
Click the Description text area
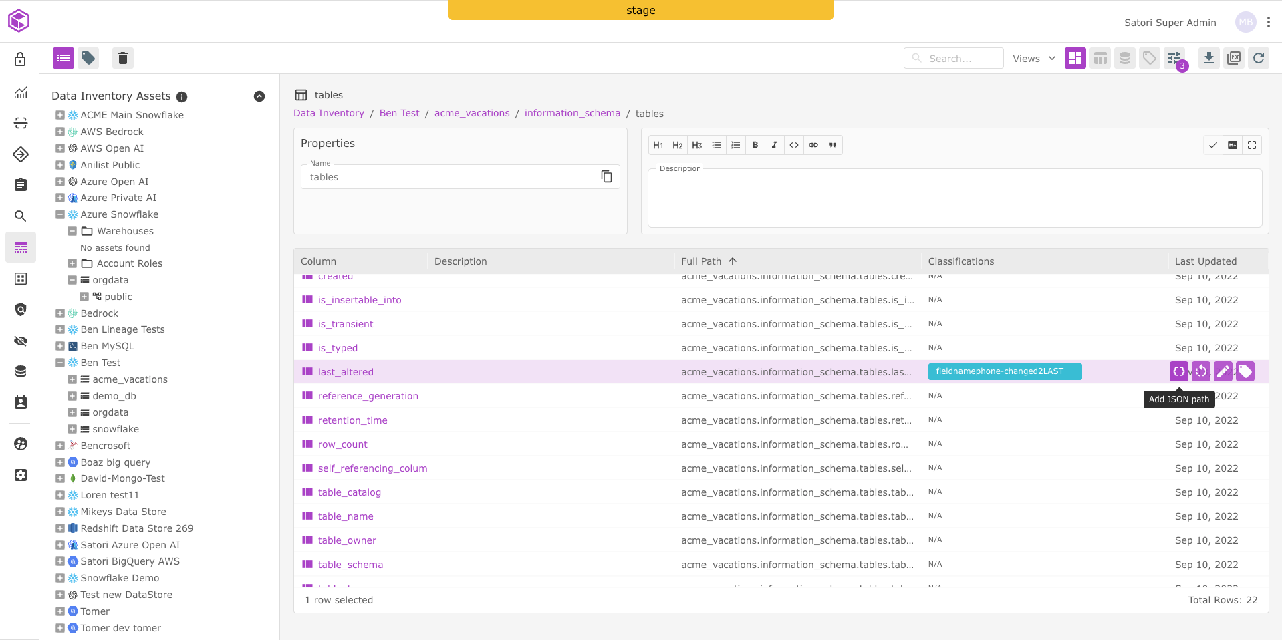(x=954, y=198)
